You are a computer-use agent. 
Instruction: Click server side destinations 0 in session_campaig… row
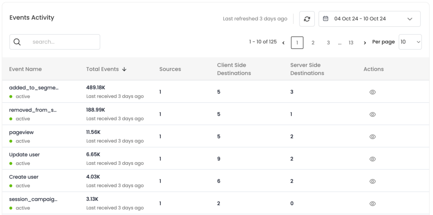point(292,204)
